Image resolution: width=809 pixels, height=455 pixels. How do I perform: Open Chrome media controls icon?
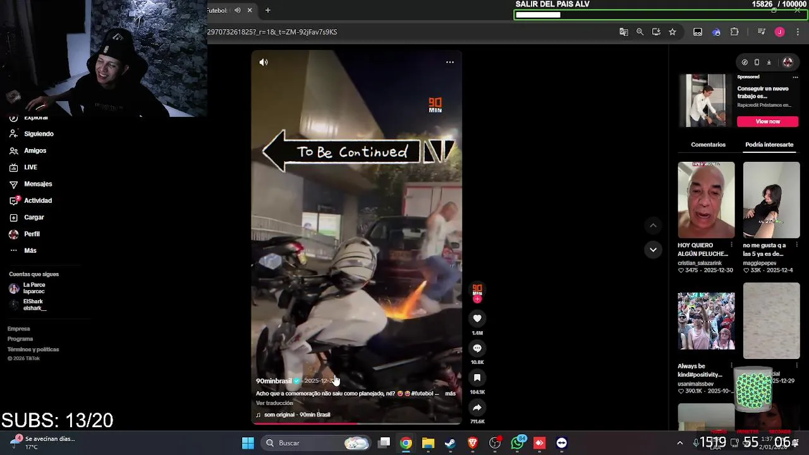[x=761, y=32]
